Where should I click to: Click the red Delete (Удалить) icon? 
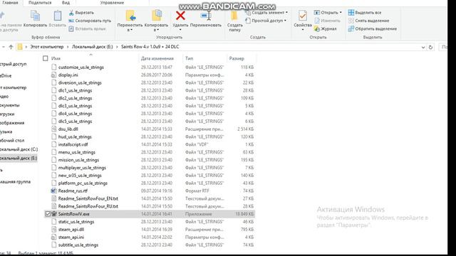(180, 16)
